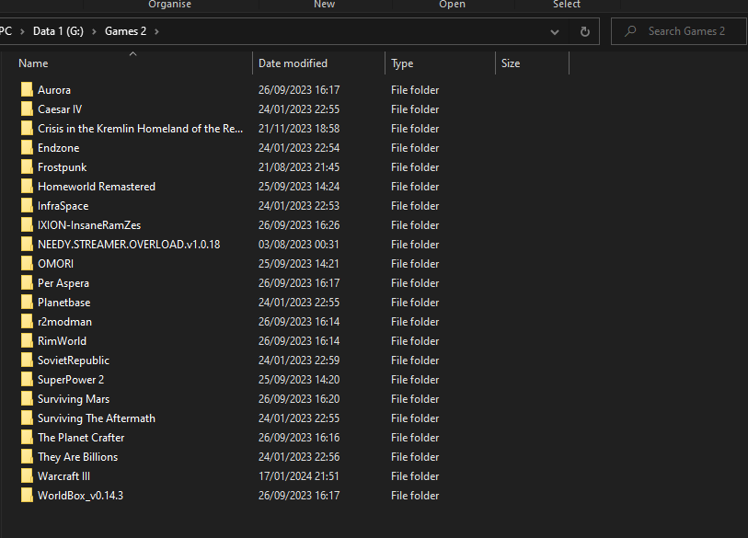Click the OMORI folder icon
Screen dimensions: 748x538
point(27,264)
